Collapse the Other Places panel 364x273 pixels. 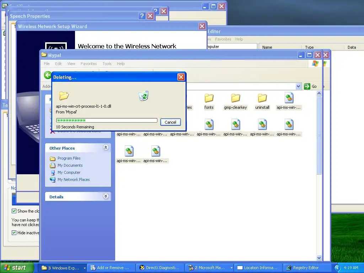click(106, 148)
